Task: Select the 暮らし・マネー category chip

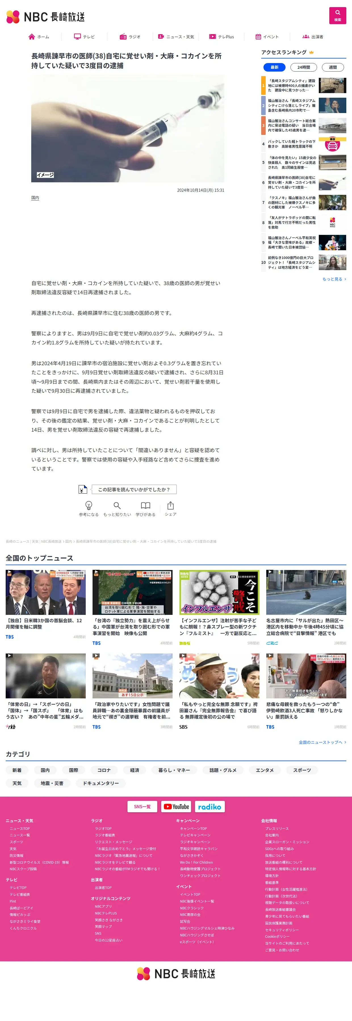Action: coord(174,770)
